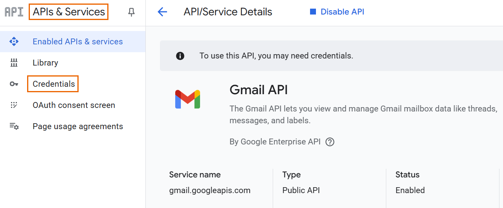Open help for Google Enterprise API
This screenshot has height=208, width=503.
coord(330,142)
